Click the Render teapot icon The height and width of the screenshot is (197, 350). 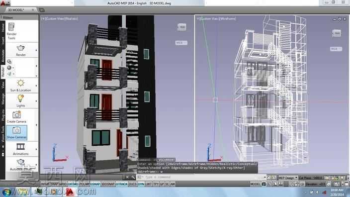pyautogui.click(x=20, y=48)
